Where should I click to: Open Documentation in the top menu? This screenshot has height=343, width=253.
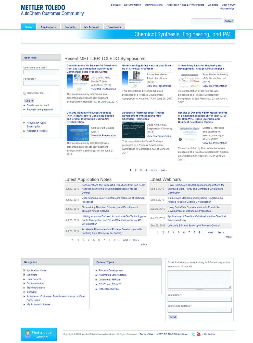(133, 5)
